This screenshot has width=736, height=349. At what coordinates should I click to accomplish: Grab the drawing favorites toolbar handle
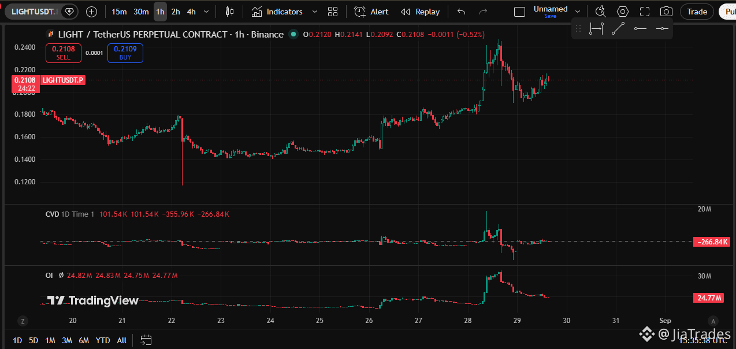[x=578, y=28]
